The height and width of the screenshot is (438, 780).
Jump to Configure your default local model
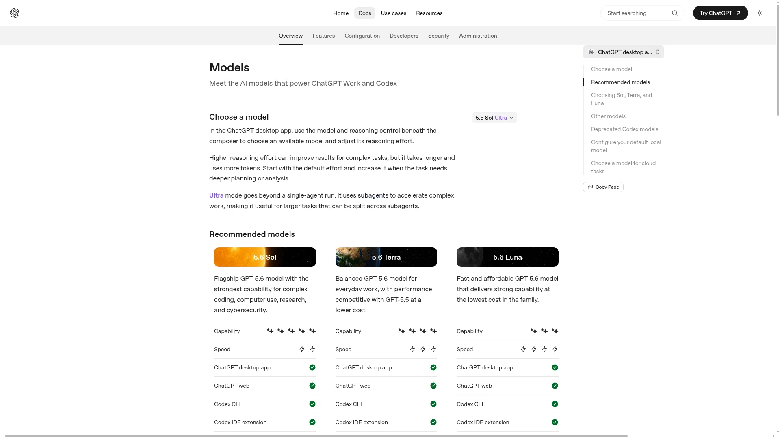(626, 146)
